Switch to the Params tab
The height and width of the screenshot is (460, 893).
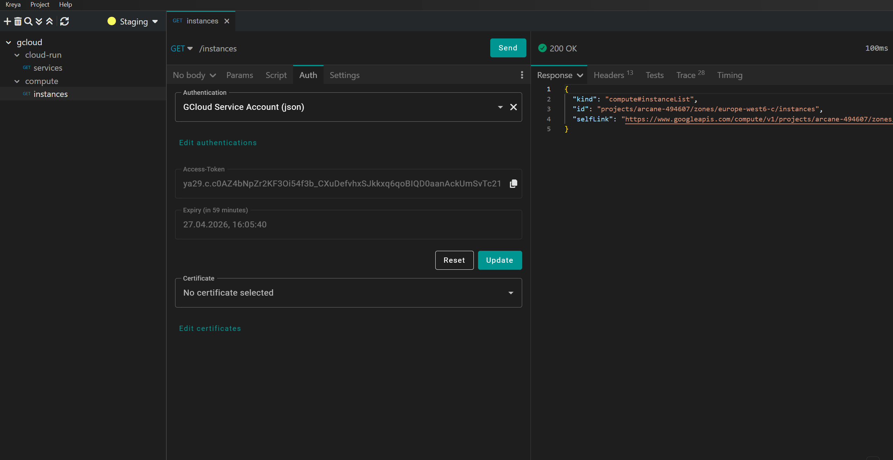point(240,75)
